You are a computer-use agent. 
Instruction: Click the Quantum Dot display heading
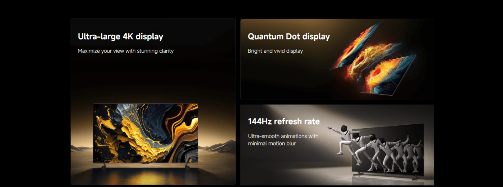[x=289, y=37]
